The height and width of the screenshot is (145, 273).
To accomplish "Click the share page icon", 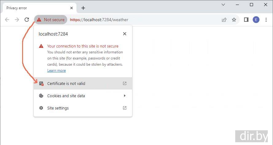I will (x=224, y=20).
